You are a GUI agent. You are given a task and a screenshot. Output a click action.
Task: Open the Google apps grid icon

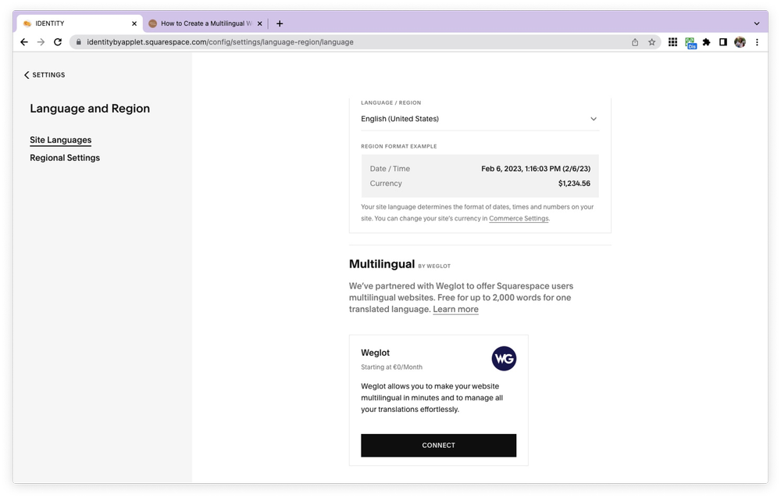click(x=672, y=42)
